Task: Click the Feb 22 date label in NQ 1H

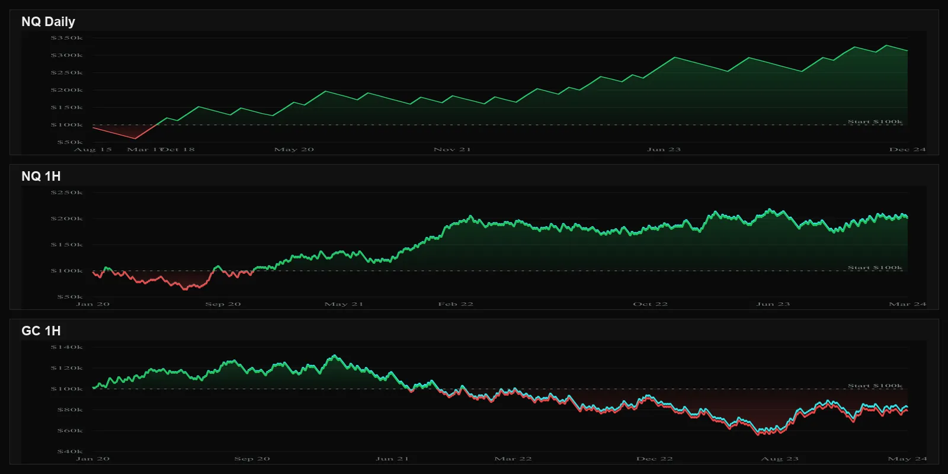Action: pos(456,304)
